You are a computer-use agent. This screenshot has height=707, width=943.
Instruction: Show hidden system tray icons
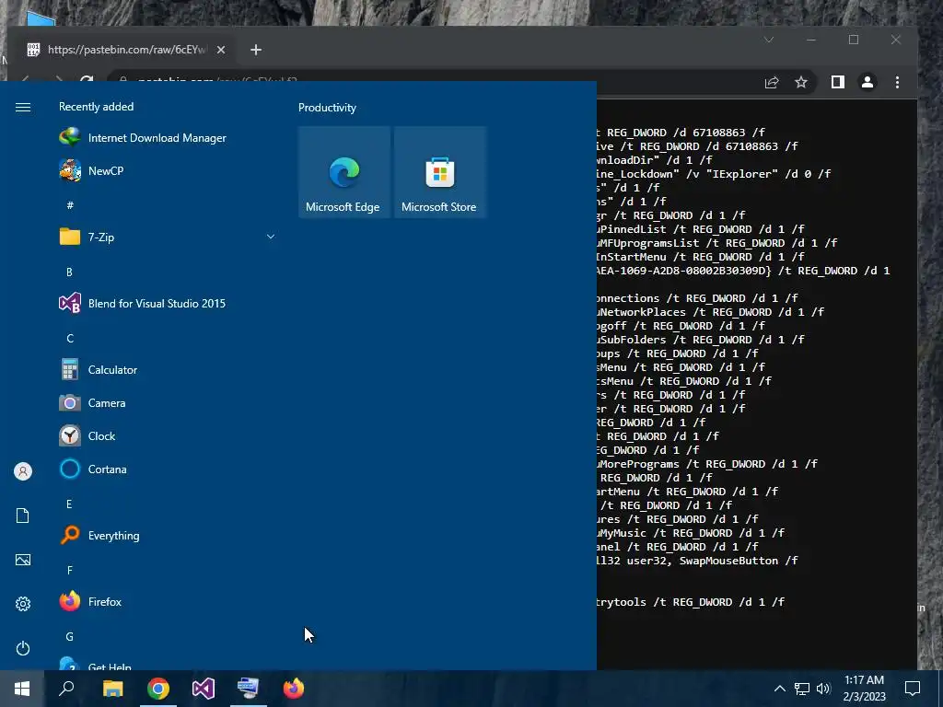point(779,689)
